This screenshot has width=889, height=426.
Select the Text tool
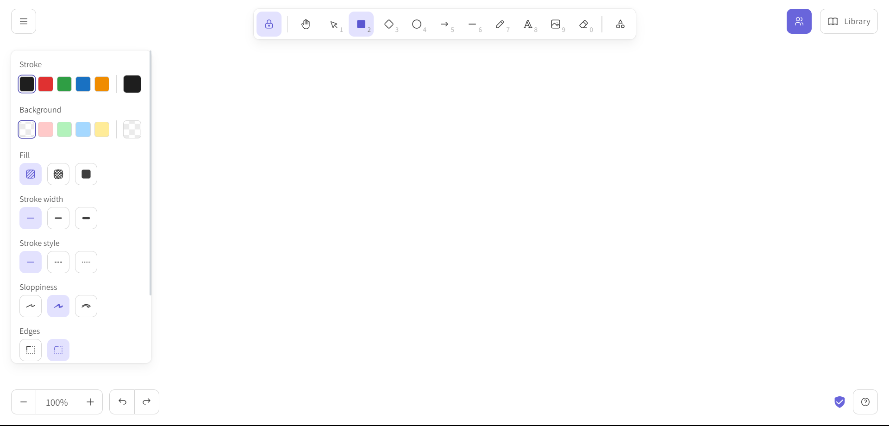click(x=528, y=24)
